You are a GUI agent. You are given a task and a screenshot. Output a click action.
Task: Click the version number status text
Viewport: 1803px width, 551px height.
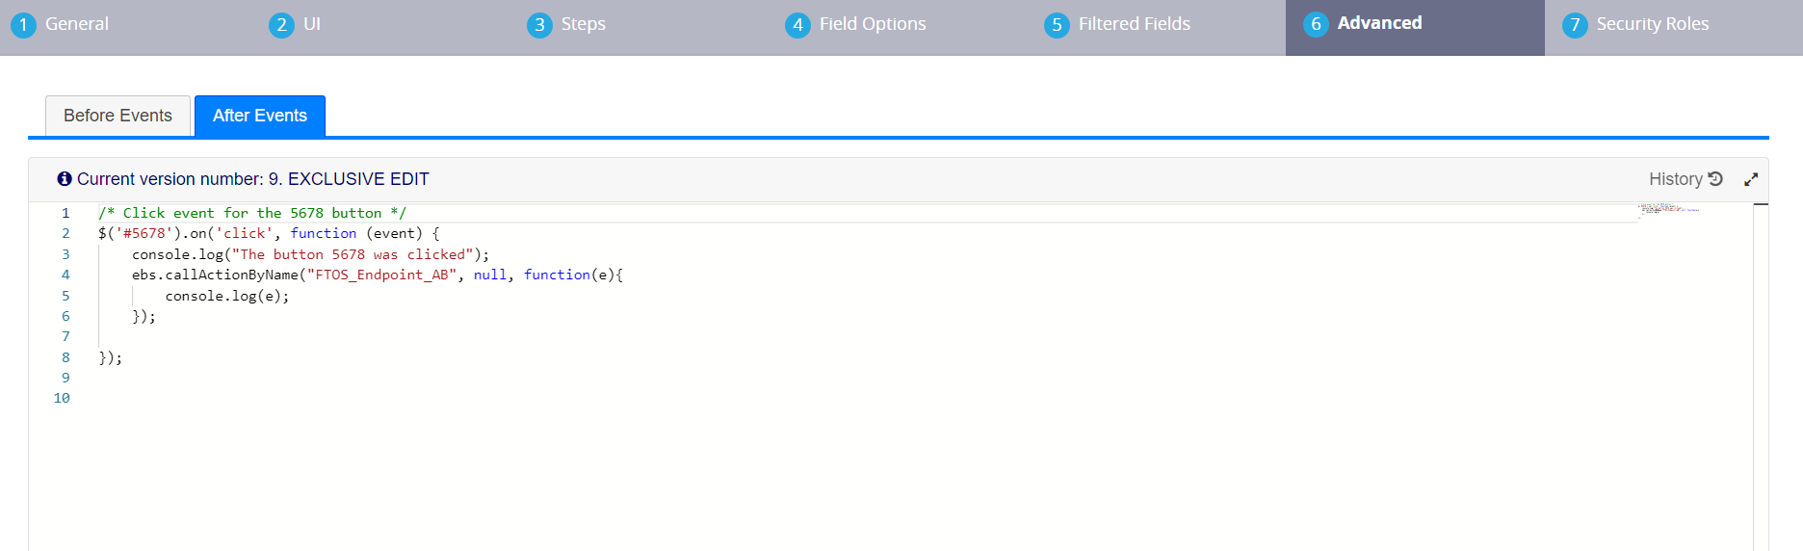252,179
